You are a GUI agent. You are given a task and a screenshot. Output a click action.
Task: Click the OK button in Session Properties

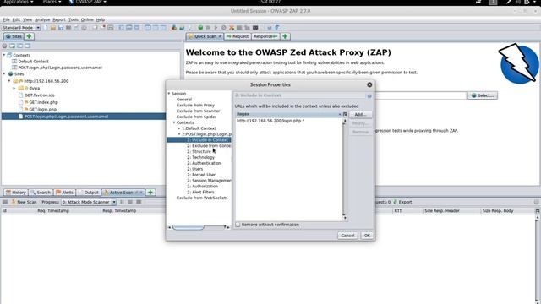(367, 236)
